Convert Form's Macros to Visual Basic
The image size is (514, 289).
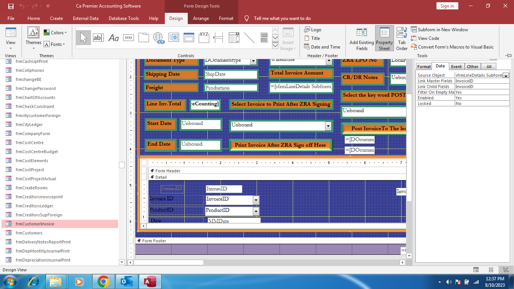coord(452,47)
